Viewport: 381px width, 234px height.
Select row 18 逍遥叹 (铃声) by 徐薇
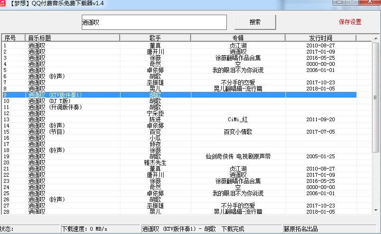(x=179, y=150)
